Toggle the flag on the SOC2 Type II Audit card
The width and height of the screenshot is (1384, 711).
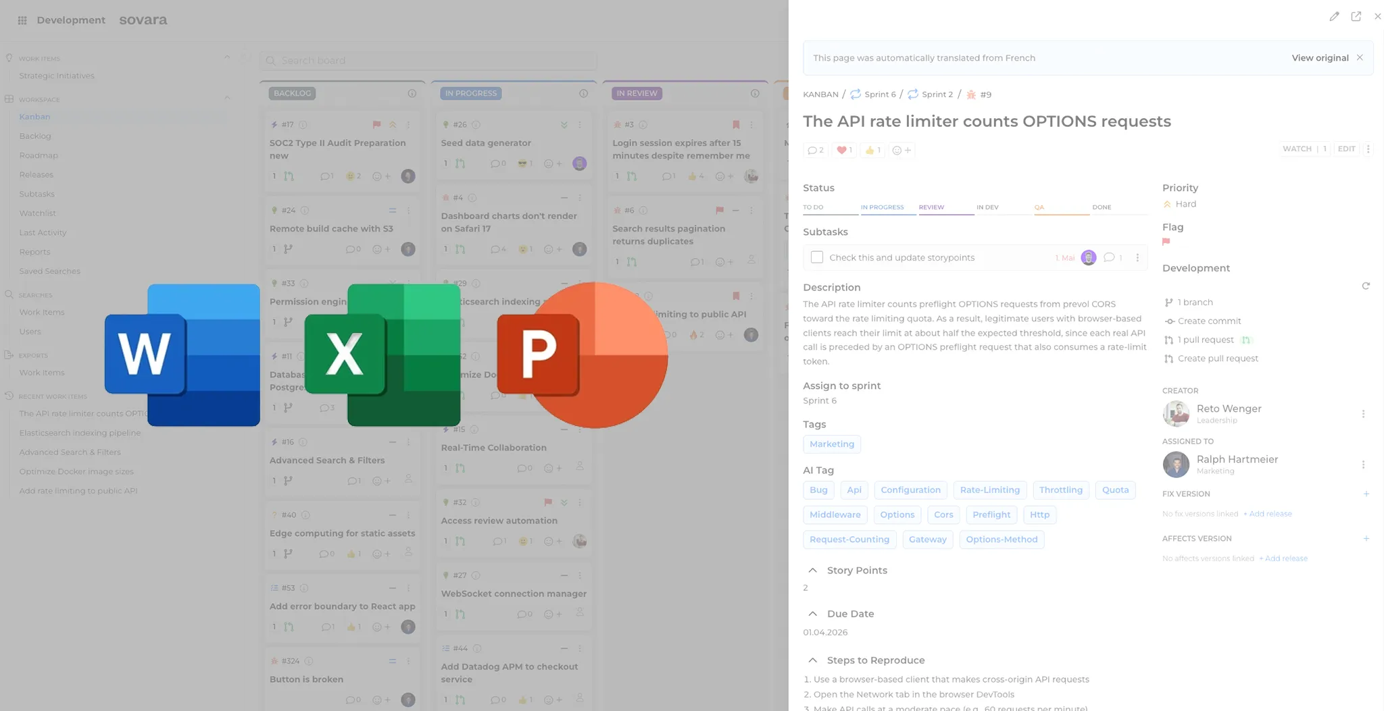click(x=376, y=125)
